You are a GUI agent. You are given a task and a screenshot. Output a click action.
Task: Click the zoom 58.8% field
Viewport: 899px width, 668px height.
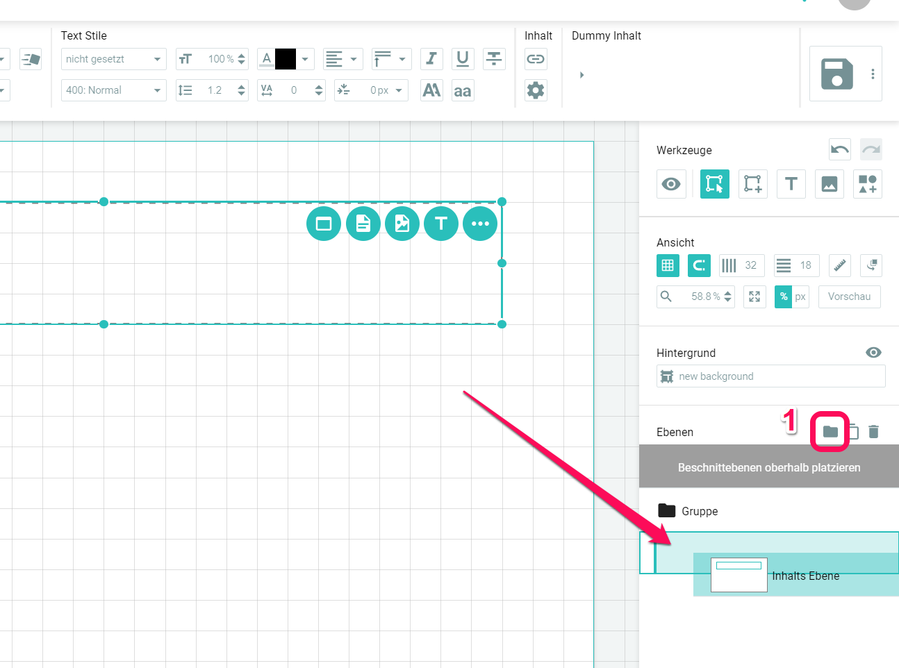pos(696,297)
